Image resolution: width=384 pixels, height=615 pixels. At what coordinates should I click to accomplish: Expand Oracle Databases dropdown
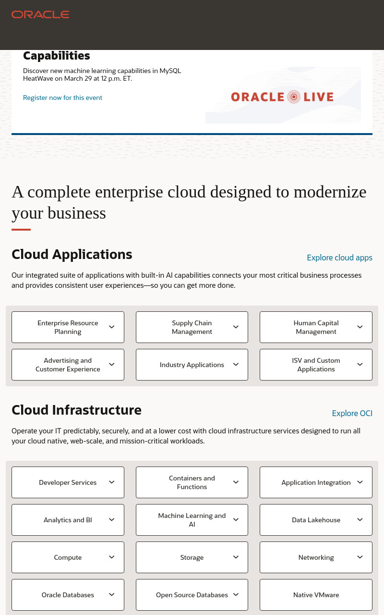tap(68, 595)
